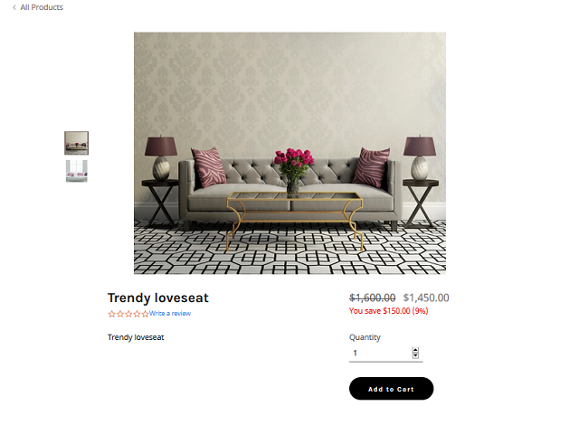Open the Write a review link
Image resolution: width=579 pixels, height=425 pixels.
(170, 313)
